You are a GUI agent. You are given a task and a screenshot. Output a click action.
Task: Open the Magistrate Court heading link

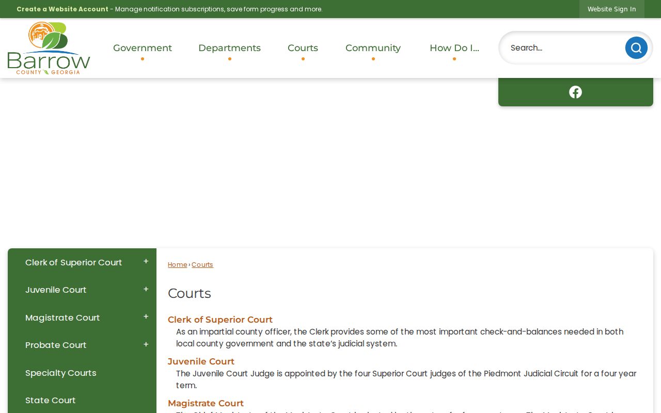coord(206,403)
